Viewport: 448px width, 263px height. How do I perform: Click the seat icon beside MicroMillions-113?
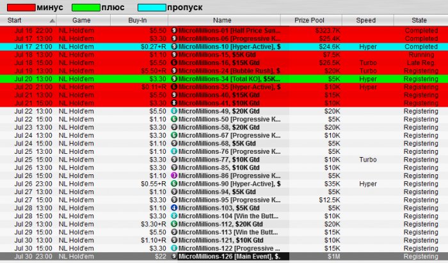coord(174,232)
